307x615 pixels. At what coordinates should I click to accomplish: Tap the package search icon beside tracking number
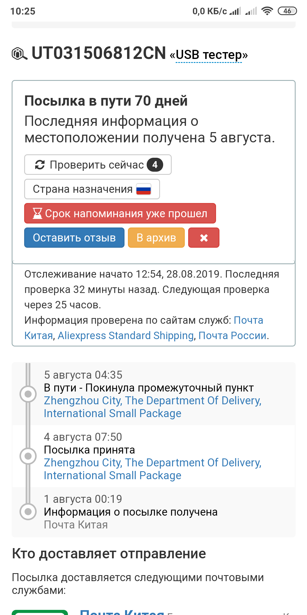pyautogui.click(x=20, y=54)
